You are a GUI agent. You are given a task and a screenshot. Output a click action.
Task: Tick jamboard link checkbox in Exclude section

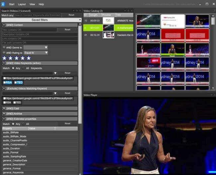pos(4,98)
